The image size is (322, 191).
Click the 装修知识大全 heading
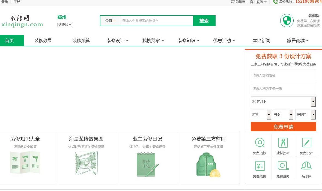coord(25,139)
